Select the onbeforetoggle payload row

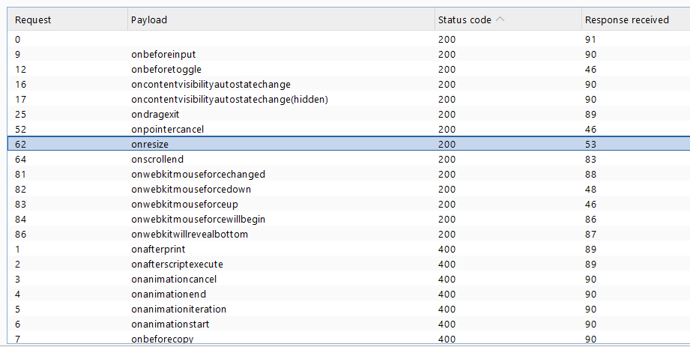click(x=349, y=69)
